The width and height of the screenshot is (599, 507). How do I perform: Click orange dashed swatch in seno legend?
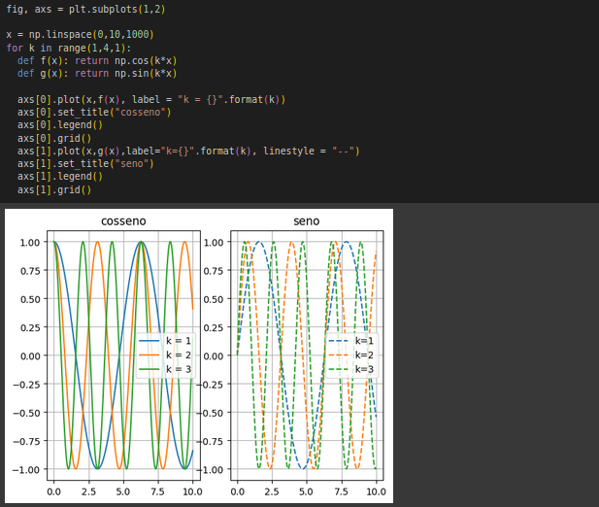[x=337, y=355]
